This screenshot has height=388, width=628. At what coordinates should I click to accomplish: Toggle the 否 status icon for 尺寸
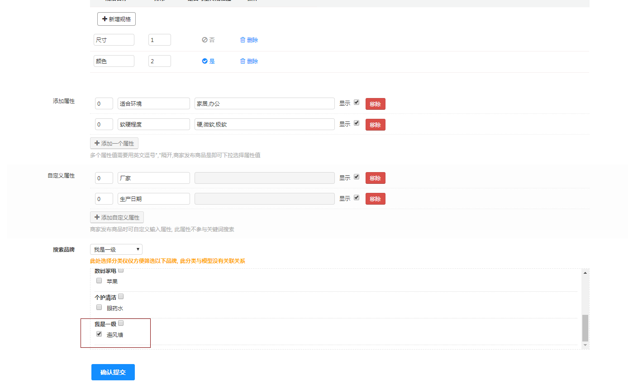click(205, 40)
